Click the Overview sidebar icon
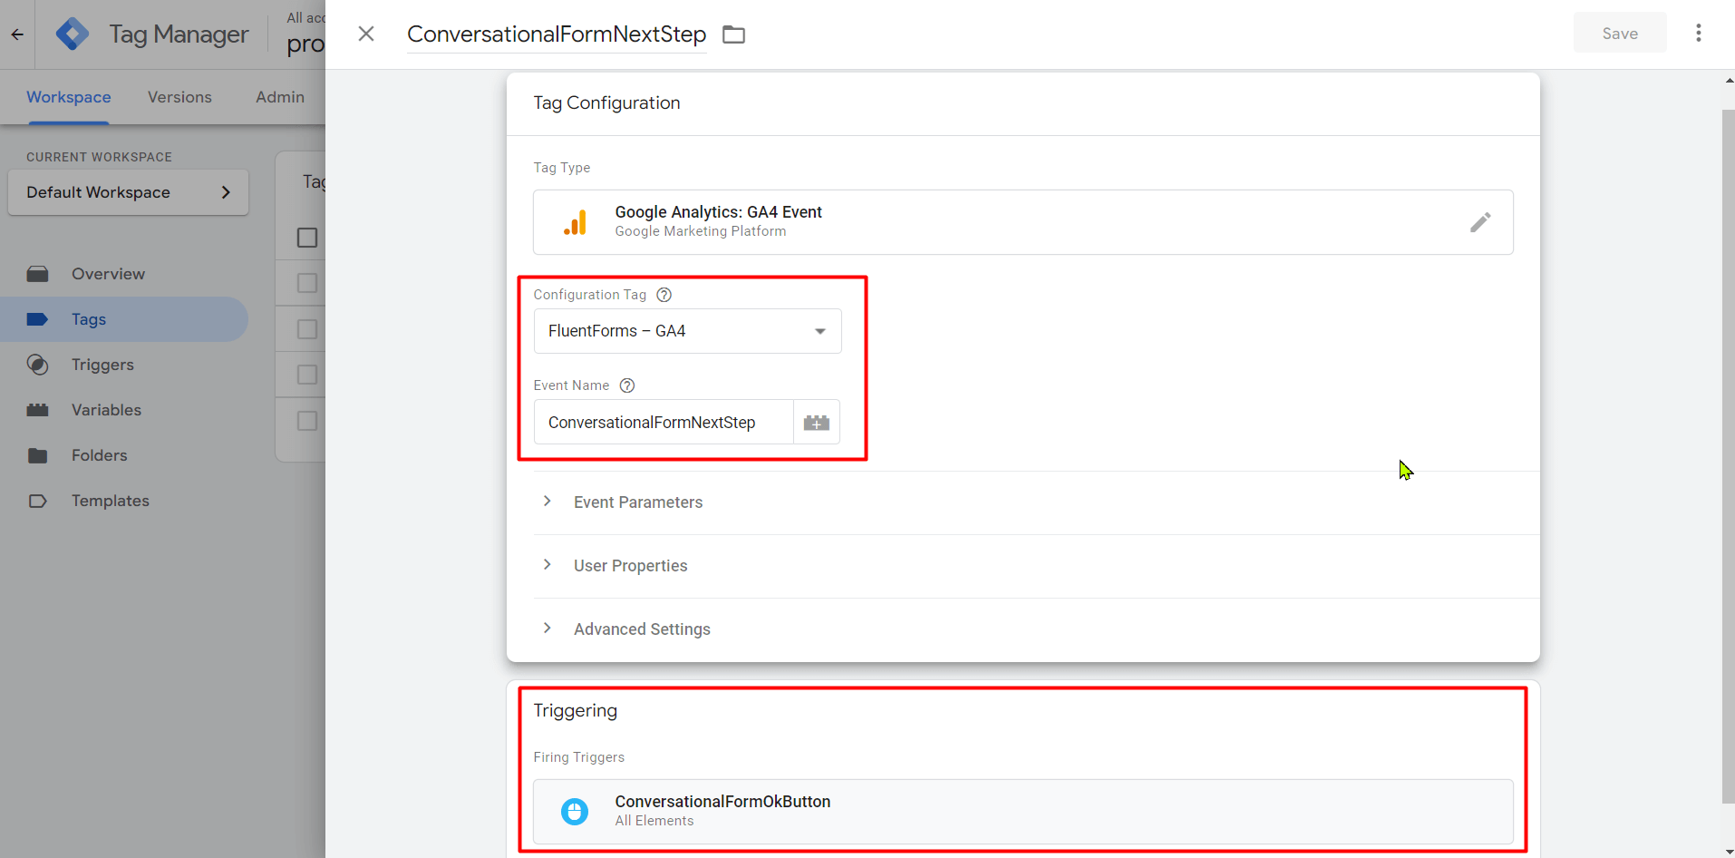The image size is (1735, 858). (x=37, y=274)
